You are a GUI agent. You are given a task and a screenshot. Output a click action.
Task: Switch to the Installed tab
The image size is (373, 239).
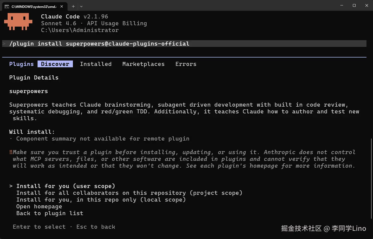[x=95, y=64]
